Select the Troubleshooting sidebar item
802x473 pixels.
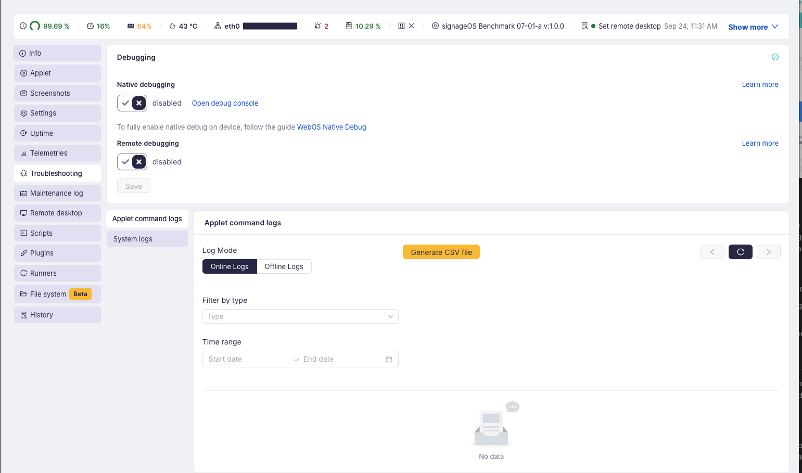coord(57,173)
